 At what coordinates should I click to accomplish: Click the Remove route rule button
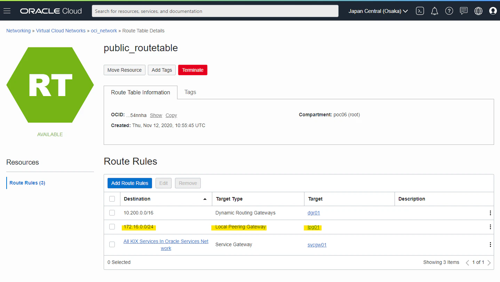point(188,183)
